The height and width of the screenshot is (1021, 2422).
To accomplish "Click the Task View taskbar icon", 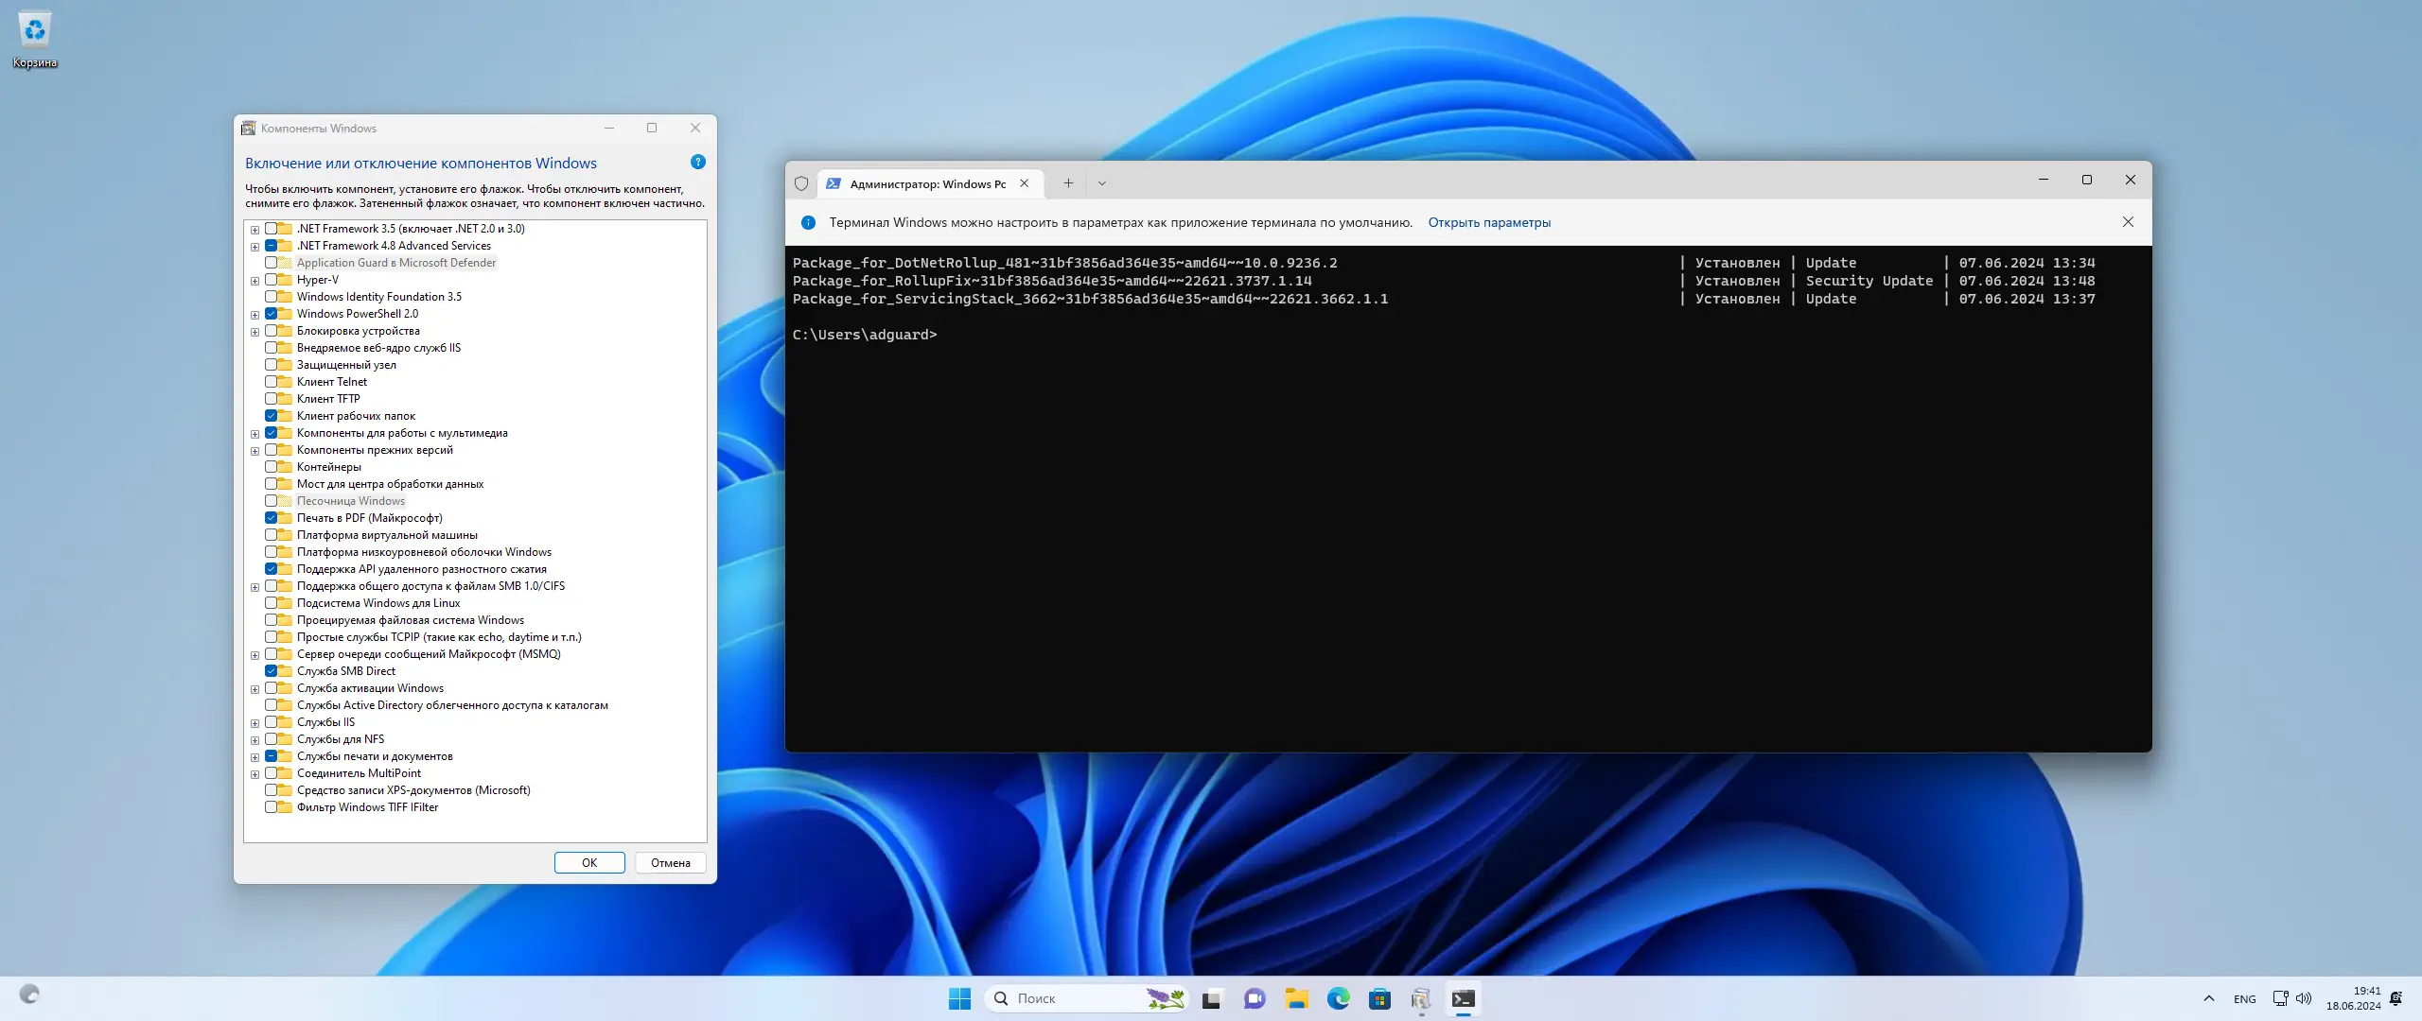I will pyautogui.click(x=1211, y=998).
